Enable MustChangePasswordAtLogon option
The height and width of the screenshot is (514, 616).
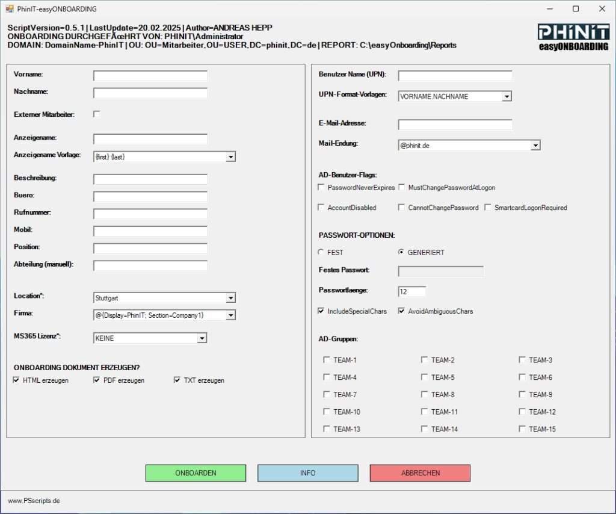(401, 187)
